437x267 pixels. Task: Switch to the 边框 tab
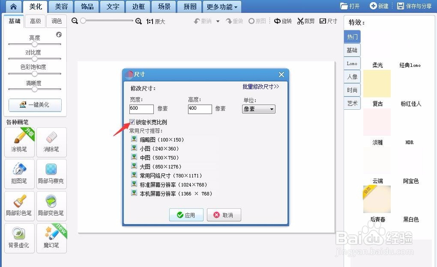pyautogui.click(x=138, y=7)
